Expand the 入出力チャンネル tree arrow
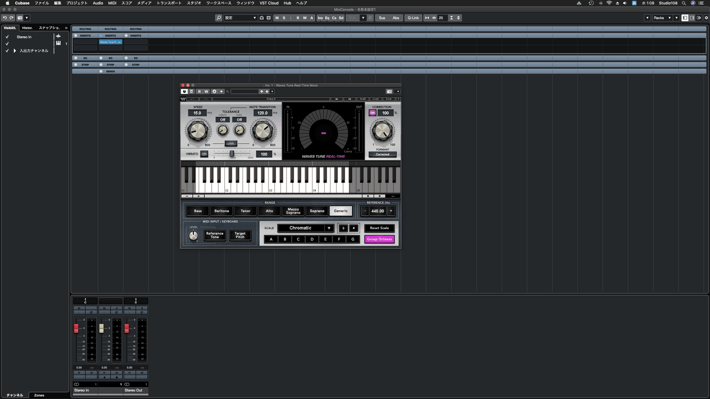710x399 pixels. click(15, 51)
